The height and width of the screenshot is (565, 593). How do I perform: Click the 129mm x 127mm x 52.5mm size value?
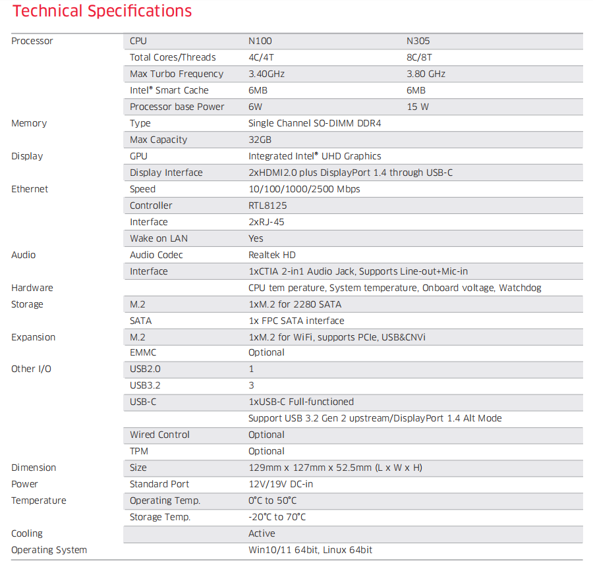[x=335, y=468]
